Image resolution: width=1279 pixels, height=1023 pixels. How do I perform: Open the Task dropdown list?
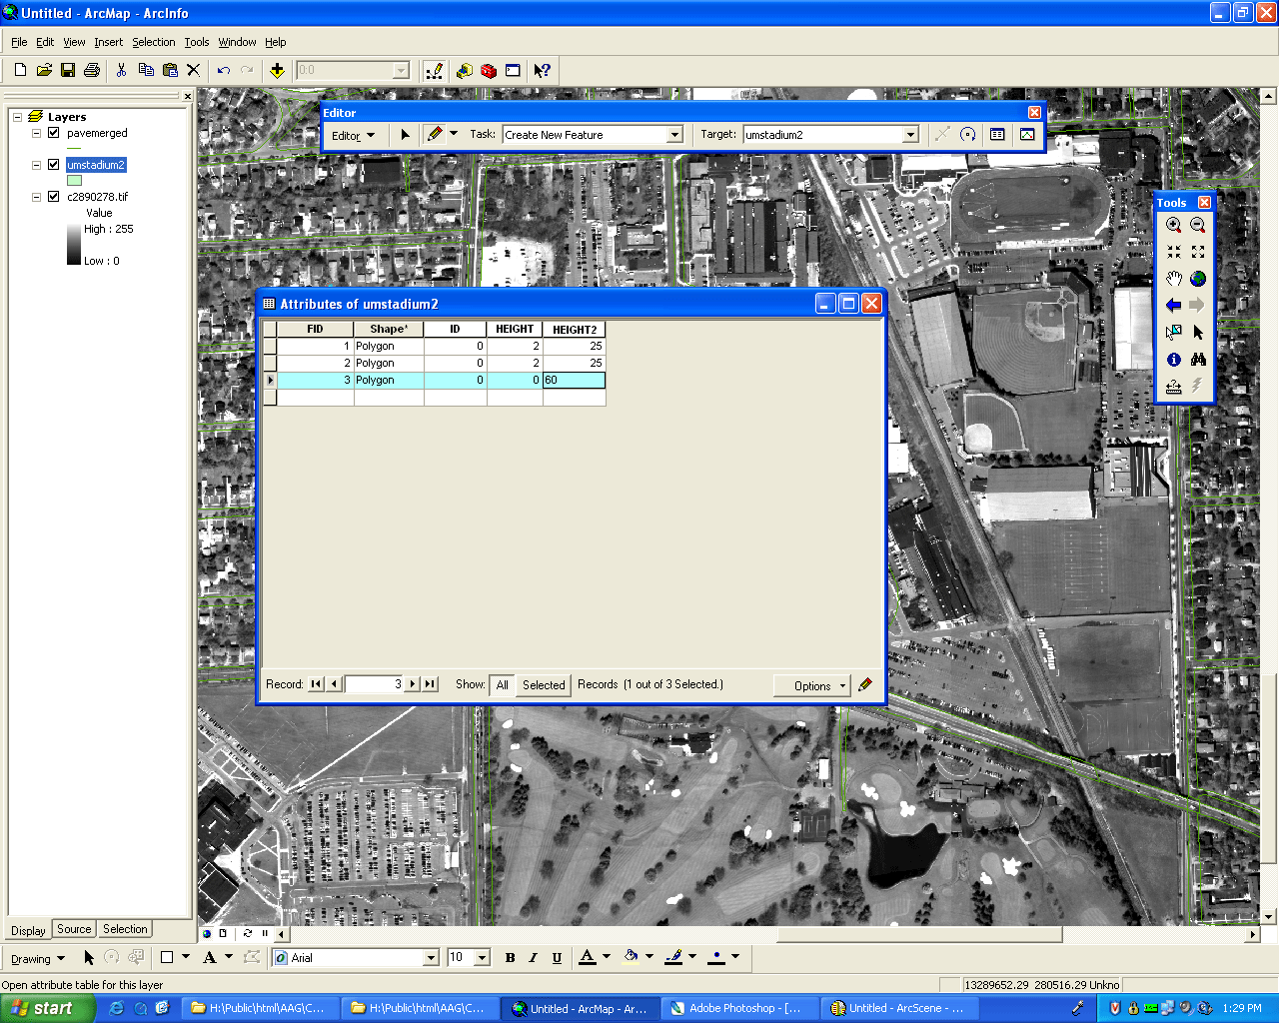pos(674,135)
